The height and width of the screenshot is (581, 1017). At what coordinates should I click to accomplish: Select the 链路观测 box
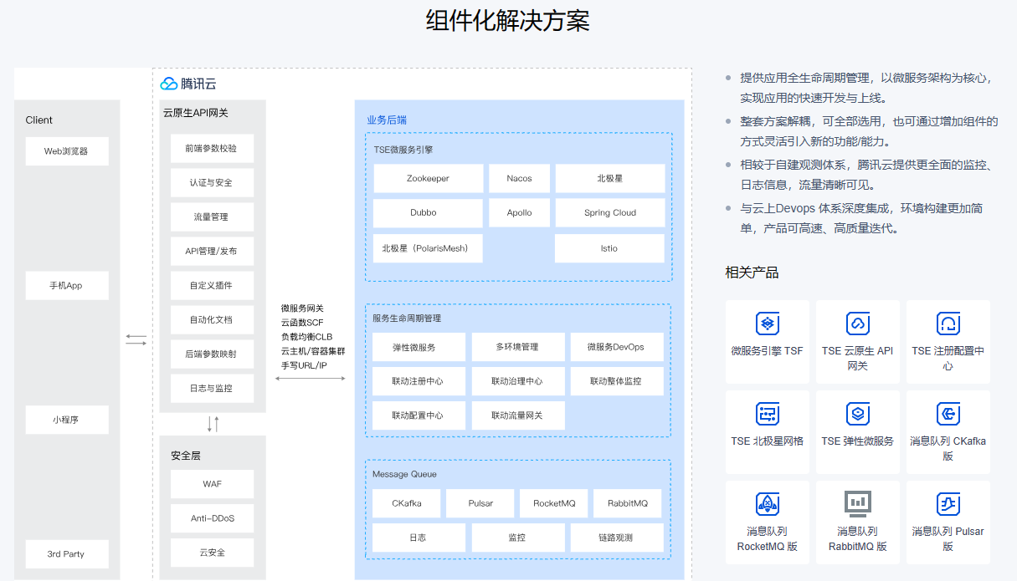click(x=616, y=538)
